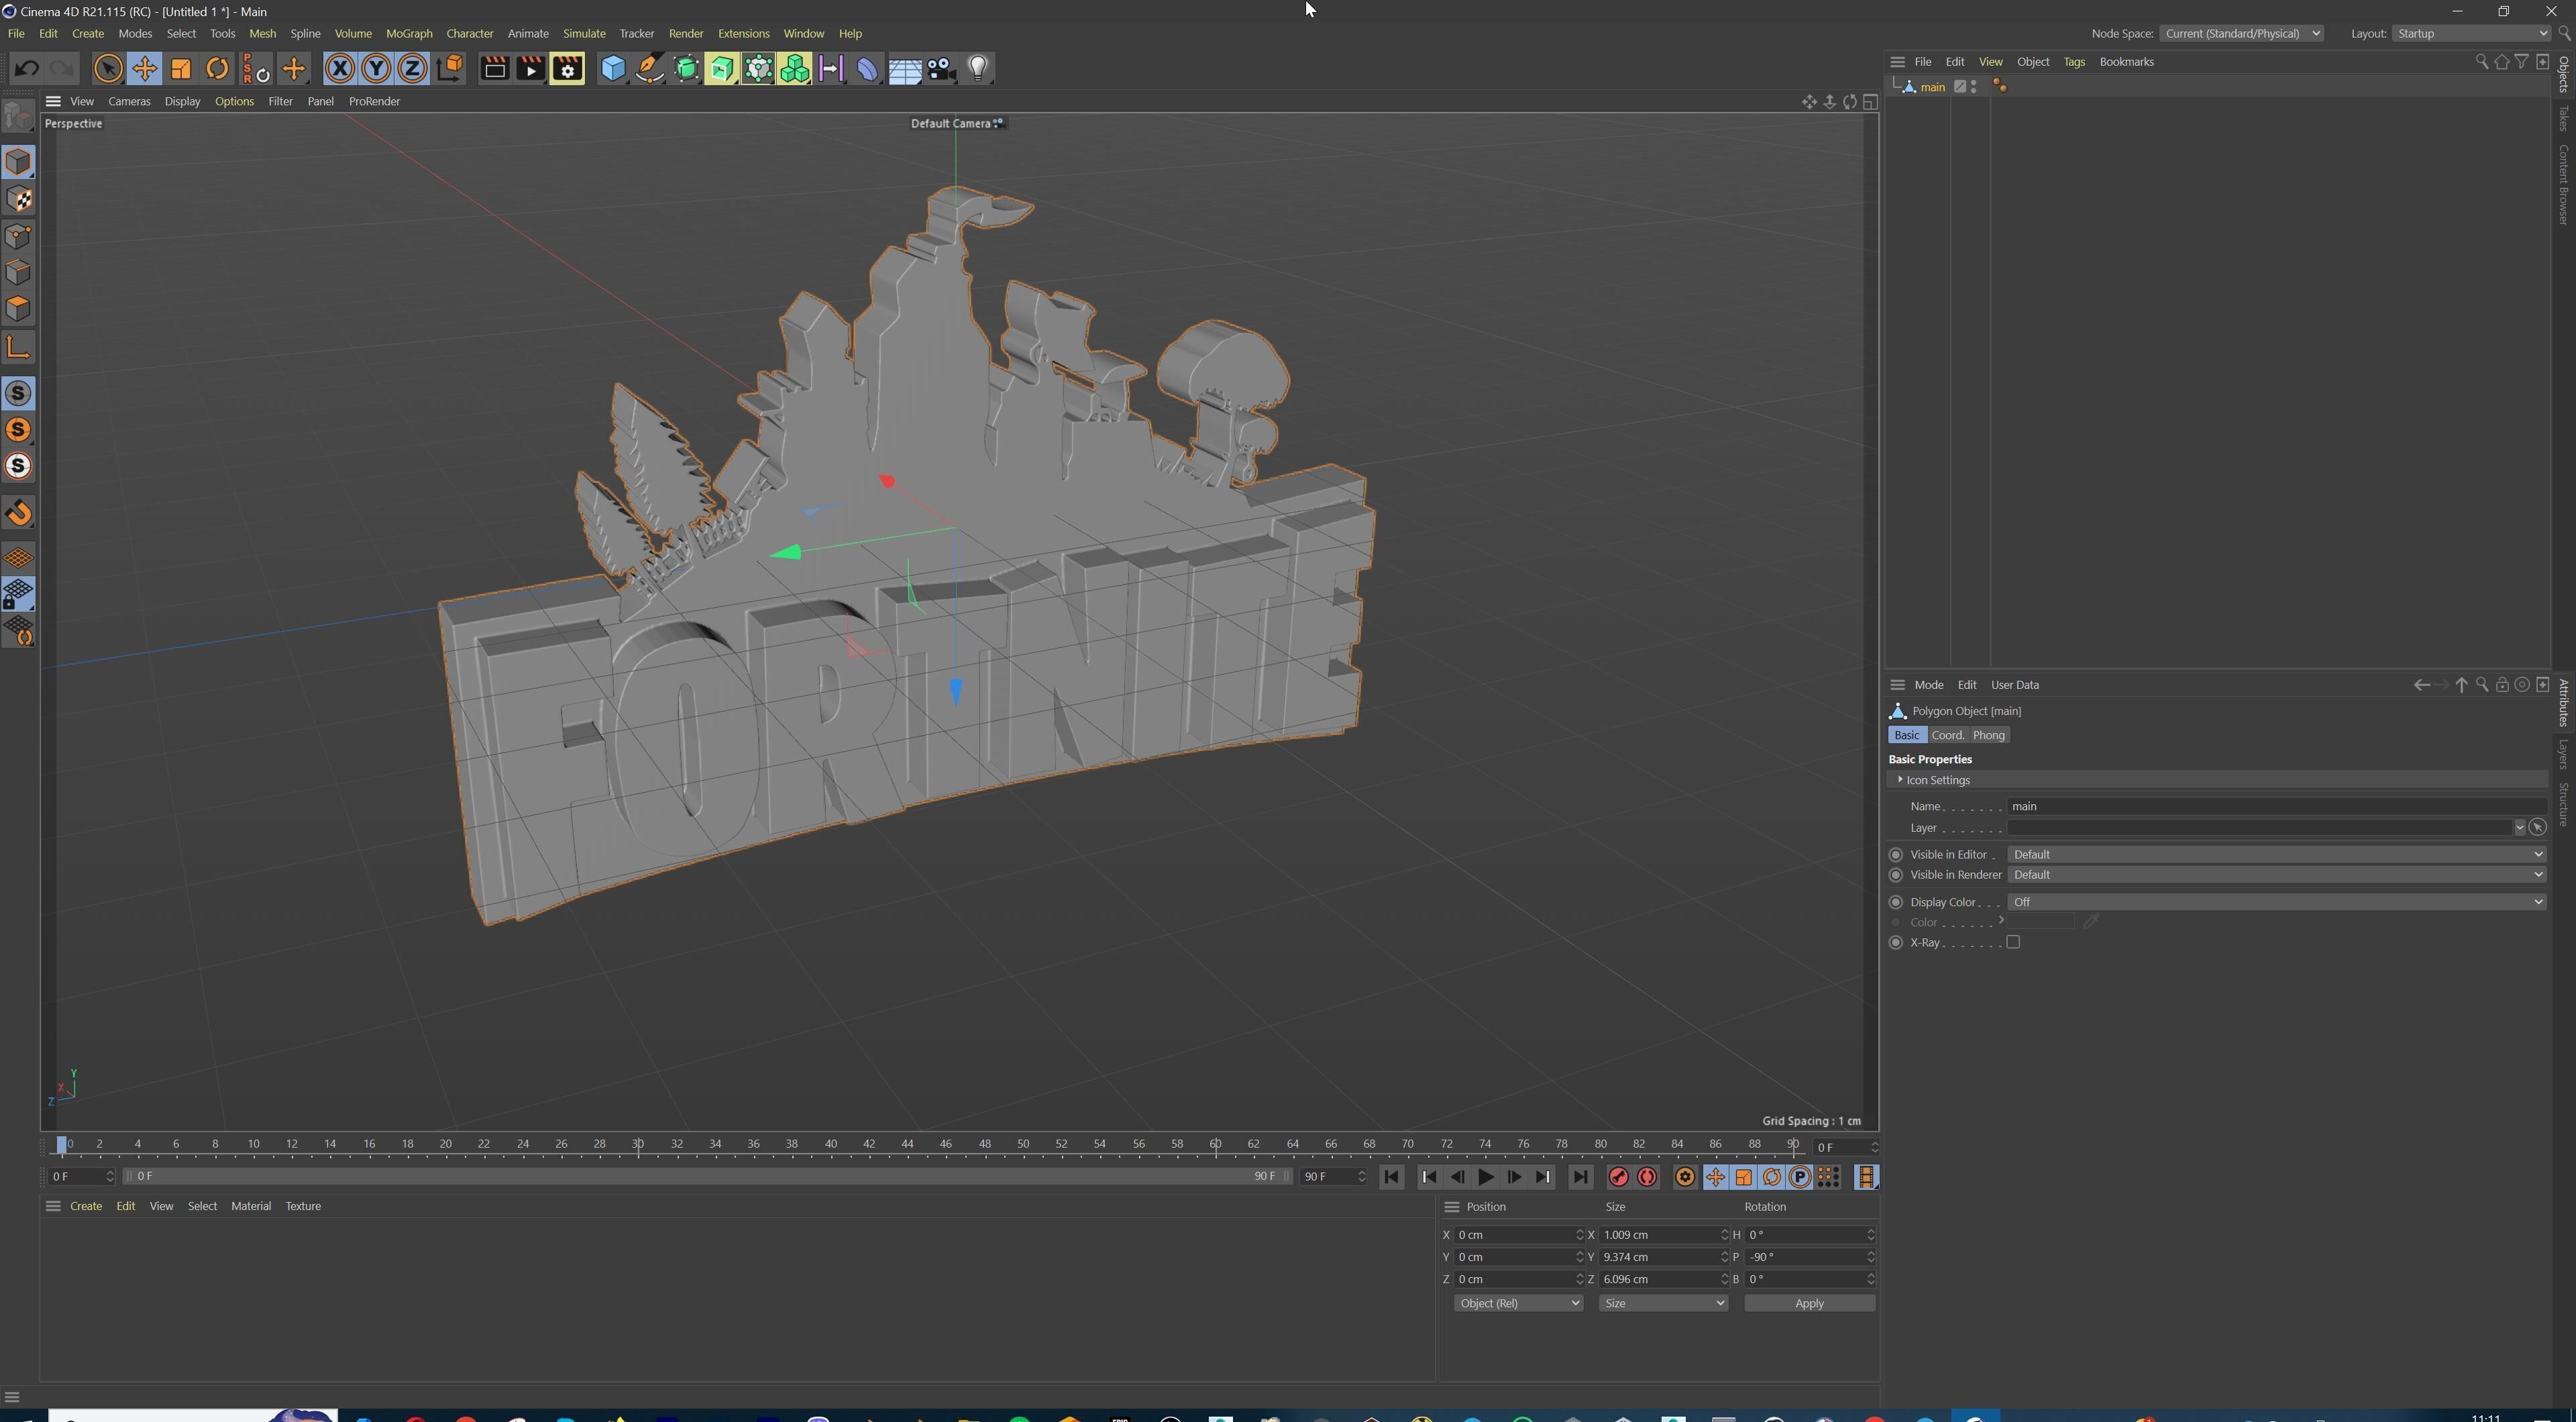
Task: Switch to Polygons mode in left sidebar
Action: click(x=19, y=308)
